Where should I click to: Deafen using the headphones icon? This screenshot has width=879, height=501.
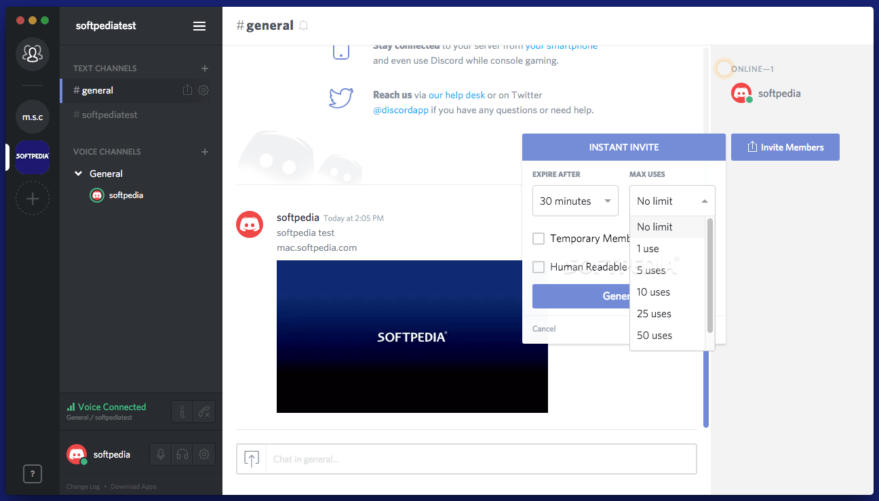(x=182, y=454)
